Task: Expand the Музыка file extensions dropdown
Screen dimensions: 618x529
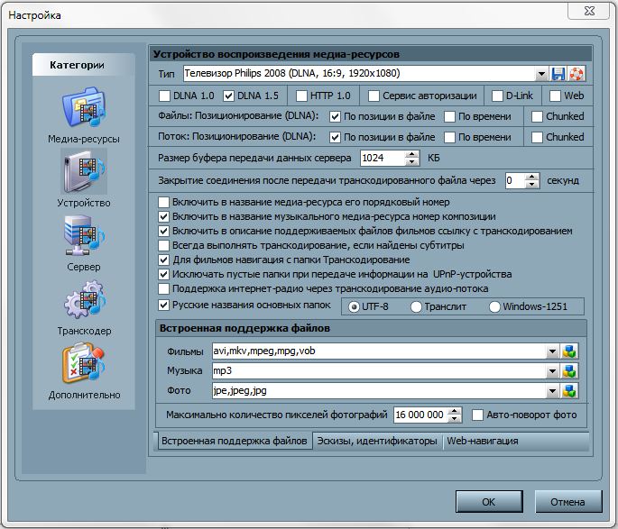Action: (x=552, y=371)
